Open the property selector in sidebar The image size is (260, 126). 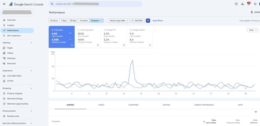click(17, 12)
